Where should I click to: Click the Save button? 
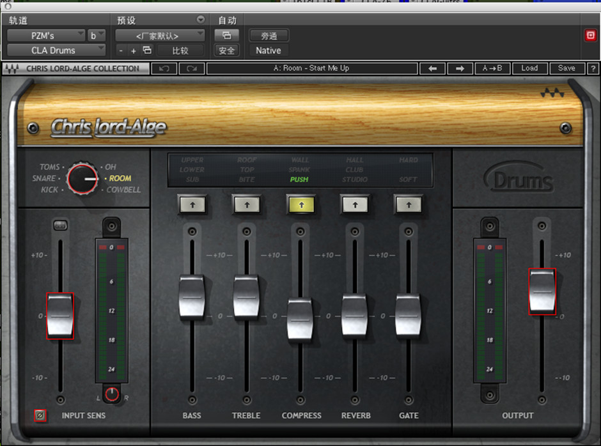coord(566,68)
